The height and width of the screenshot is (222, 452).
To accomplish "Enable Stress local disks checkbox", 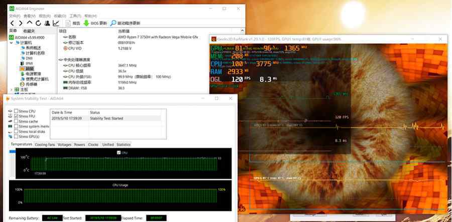I will [16, 131].
